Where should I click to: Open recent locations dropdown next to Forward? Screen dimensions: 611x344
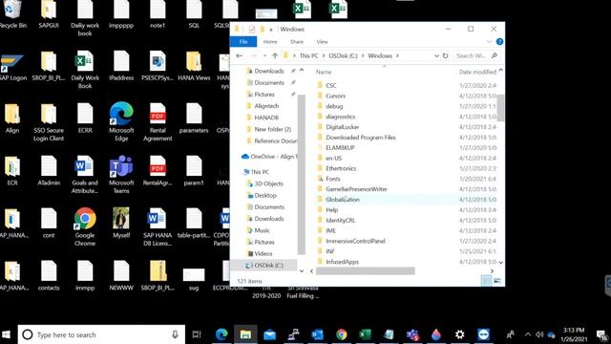[265, 55]
